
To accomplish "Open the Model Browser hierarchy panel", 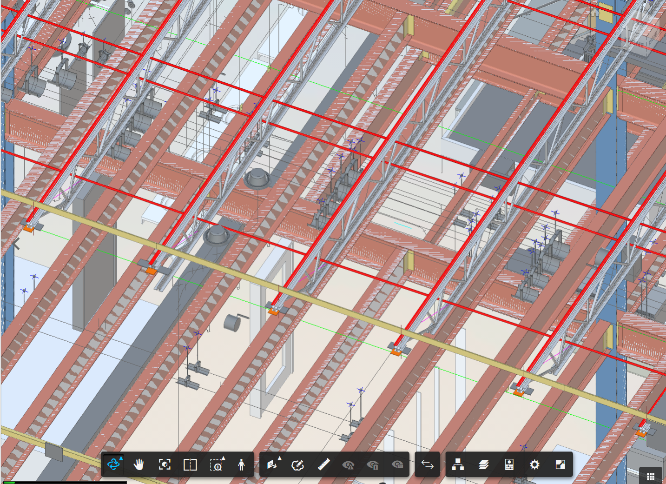I will [x=458, y=464].
